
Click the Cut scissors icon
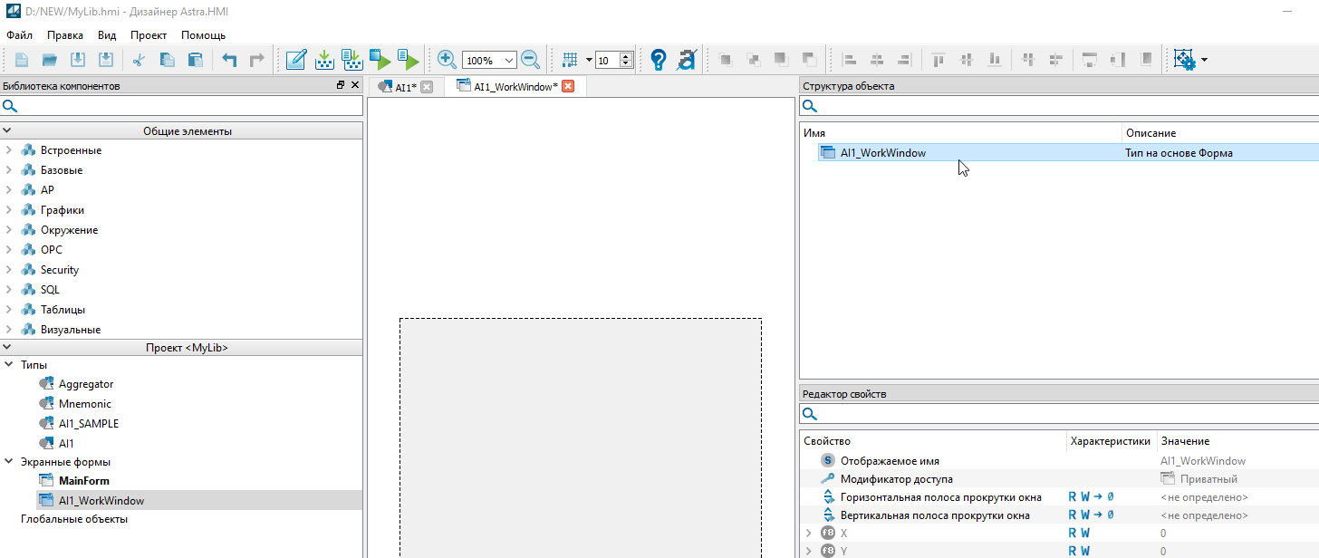coord(139,60)
